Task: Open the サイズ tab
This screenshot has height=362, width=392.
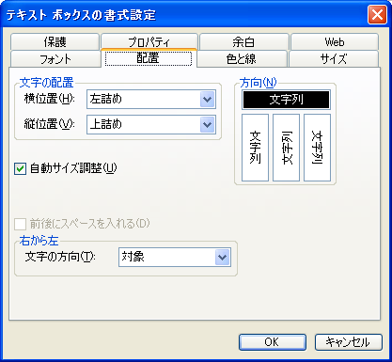Action: [334, 59]
